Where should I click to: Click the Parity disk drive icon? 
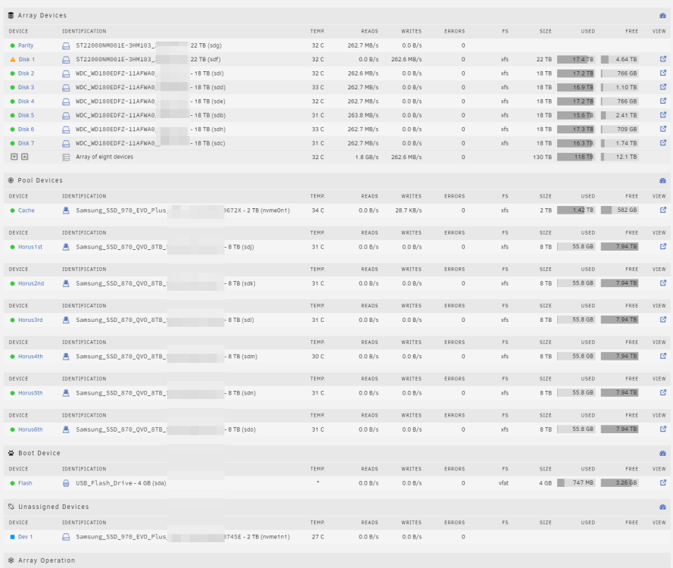coord(66,45)
